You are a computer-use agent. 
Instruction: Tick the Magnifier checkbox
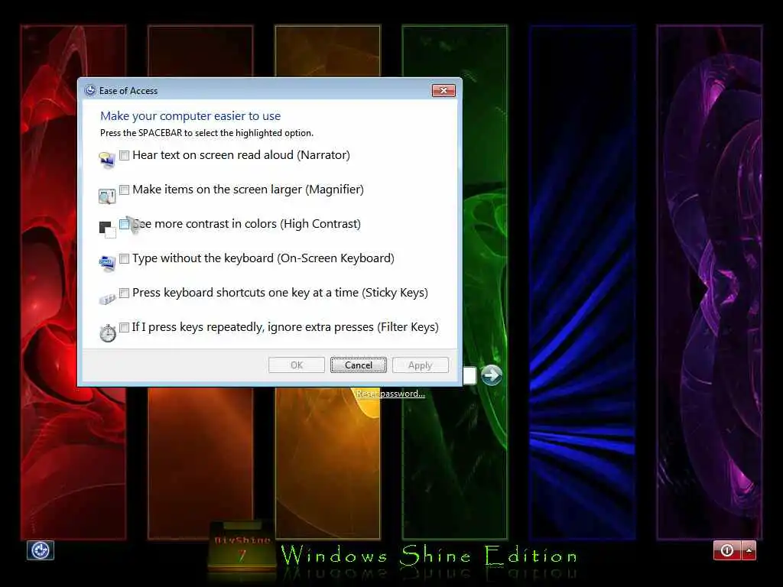click(124, 190)
